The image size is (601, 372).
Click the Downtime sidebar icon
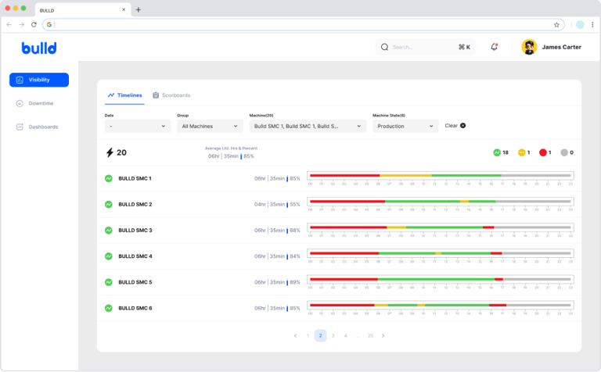tap(20, 103)
